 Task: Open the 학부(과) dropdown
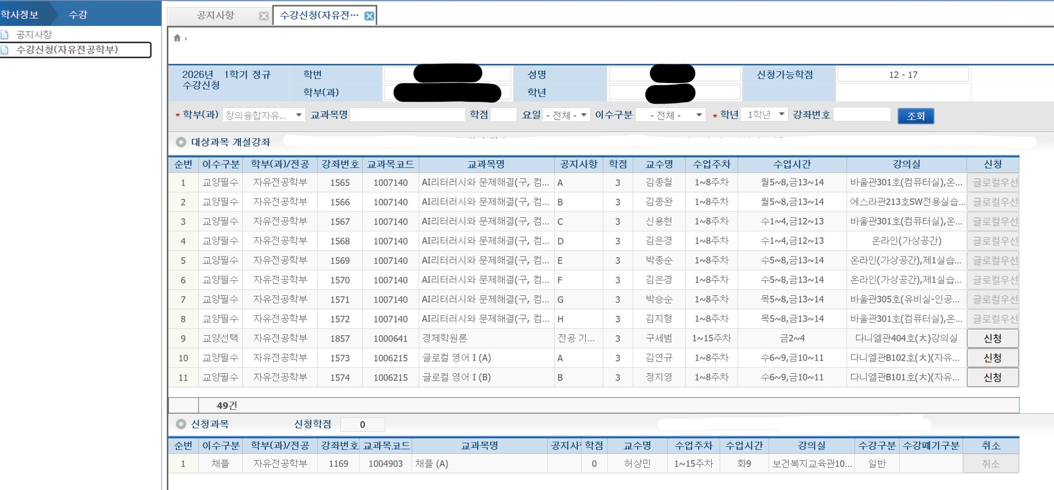pos(263,115)
